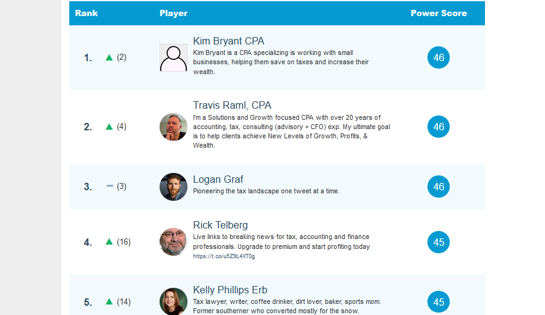
Task: Open Travis Raml, CPA name link
Action: click(232, 106)
